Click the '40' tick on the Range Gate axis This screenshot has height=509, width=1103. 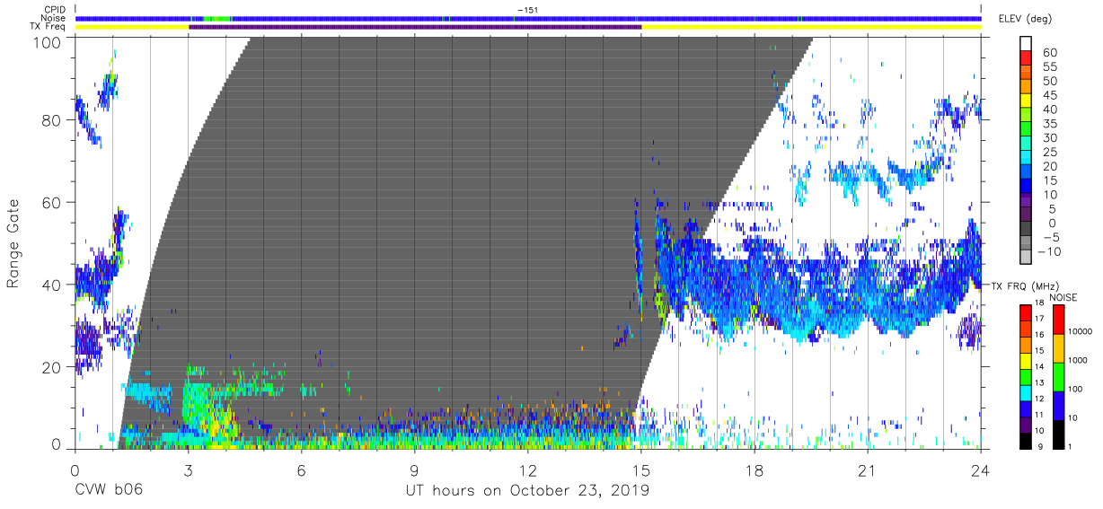tap(52, 284)
